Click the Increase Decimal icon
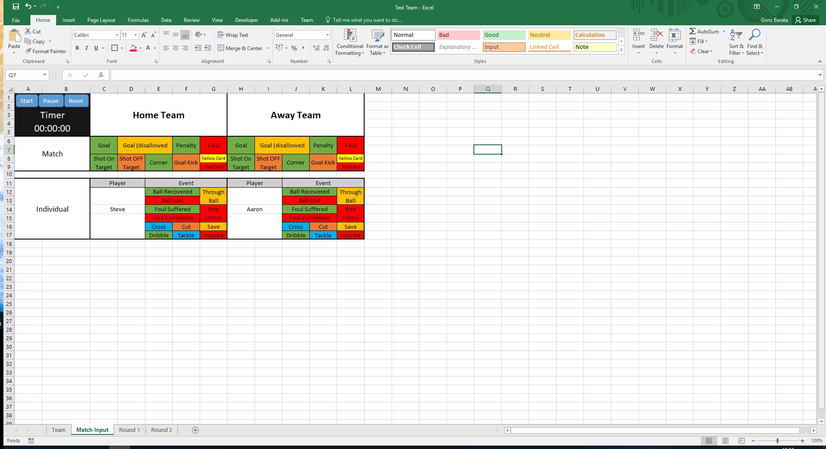The width and height of the screenshot is (826, 449). (316, 48)
